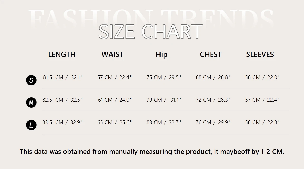This screenshot has width=304, height=169.
Task: Select the CHEST column header
Action: coord(211,54)
